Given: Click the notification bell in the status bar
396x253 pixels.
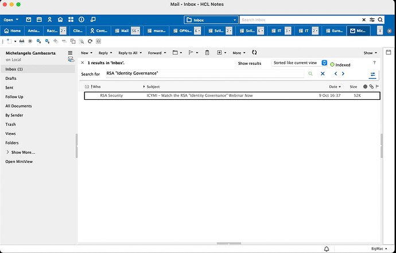Looking at the screenshot, I should click(x=327, y=249).
